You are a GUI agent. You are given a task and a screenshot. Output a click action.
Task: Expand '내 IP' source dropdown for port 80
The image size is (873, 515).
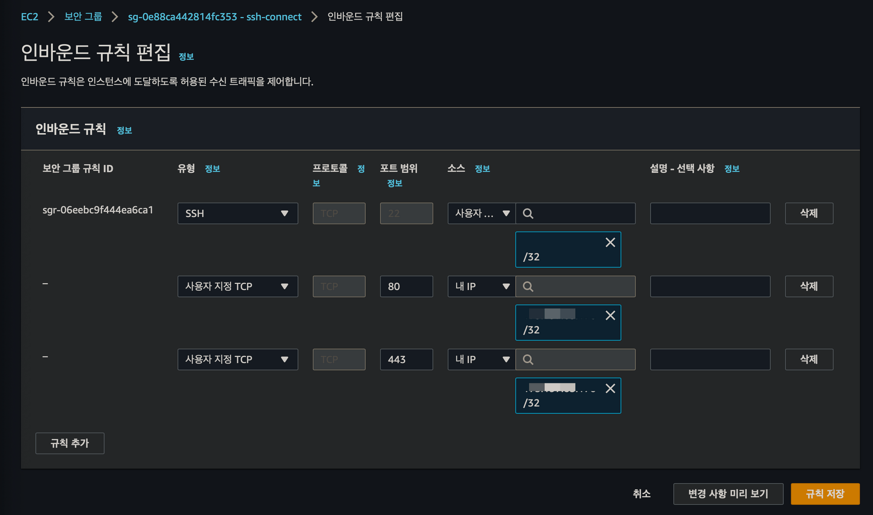pyautogui.click(x=481, y=286)
